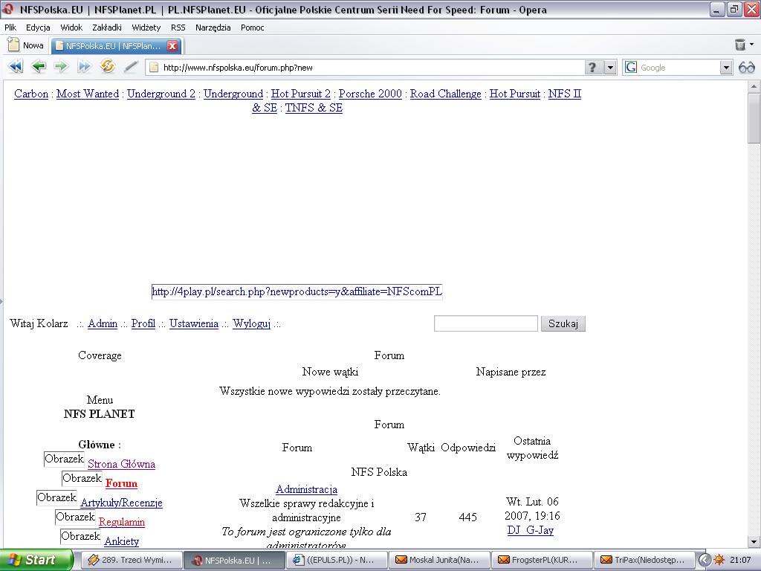
Task: Open the Ankiety link
Action: (121, 542)
